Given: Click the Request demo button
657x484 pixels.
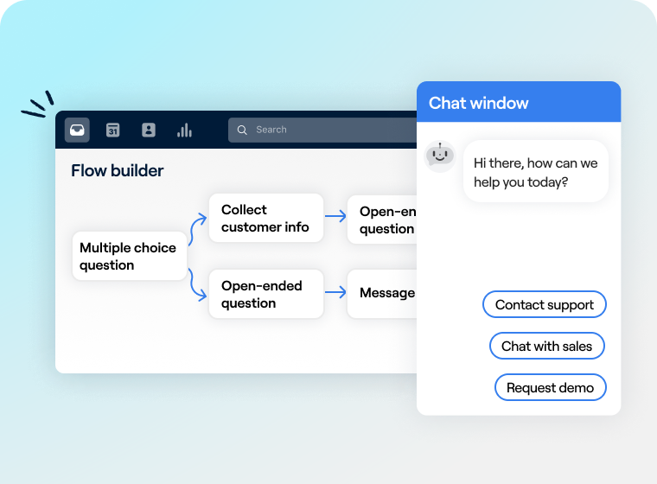Looking at the screenshot, I should click(550, 387).
